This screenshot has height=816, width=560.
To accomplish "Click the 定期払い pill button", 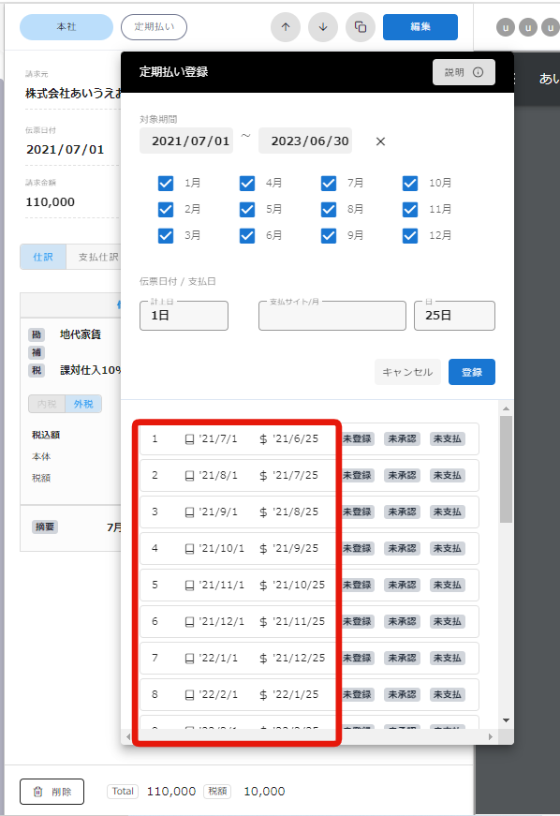I will point(154,27).
